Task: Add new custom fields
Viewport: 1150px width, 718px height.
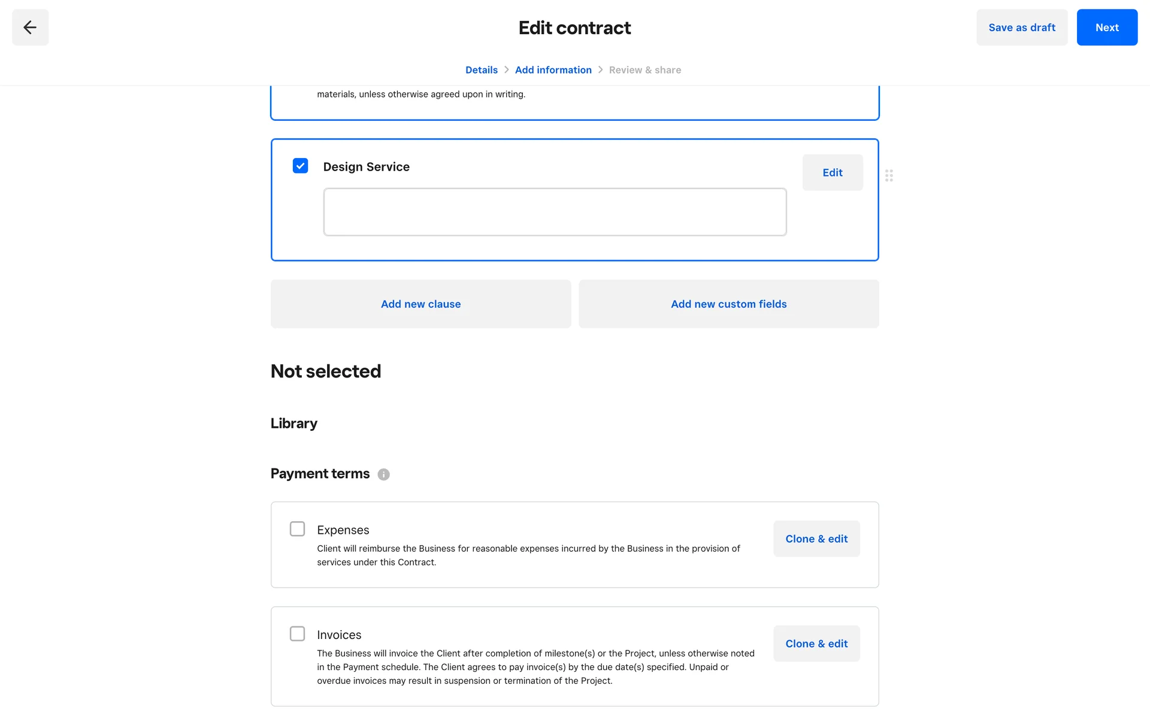Action: click(x=728, y=304)
